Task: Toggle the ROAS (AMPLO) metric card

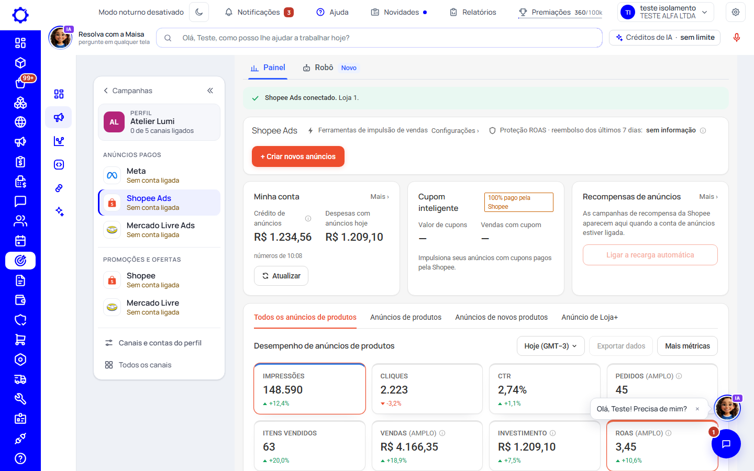Action: (x=662, y=445)
